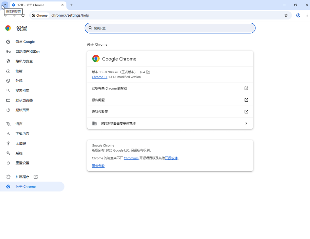Open the 下载内容 settings
310x239 pixels.
click(22, 133)
